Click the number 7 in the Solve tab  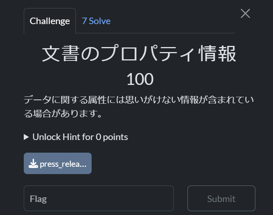(84, 21)
